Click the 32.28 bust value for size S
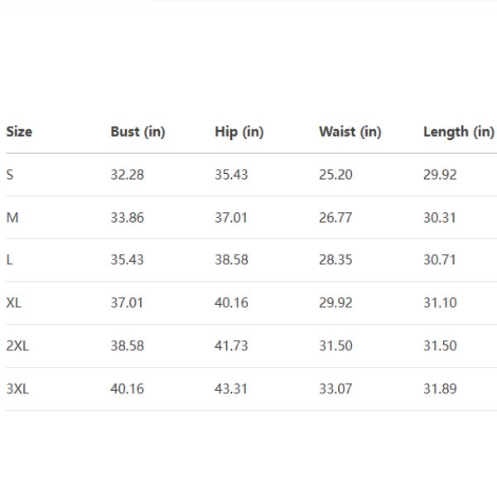Image resolution: width=497 pixels, height=497 pixels. point(127,175)
